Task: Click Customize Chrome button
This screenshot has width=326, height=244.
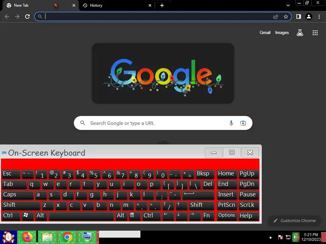Action: tap(294, 220)
